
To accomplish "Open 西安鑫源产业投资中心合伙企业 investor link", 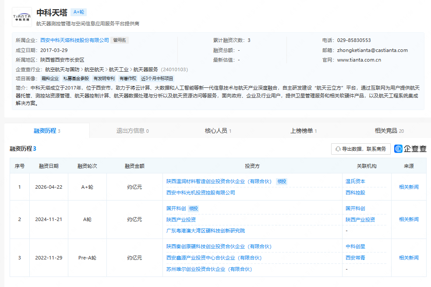I will (214, 258).
